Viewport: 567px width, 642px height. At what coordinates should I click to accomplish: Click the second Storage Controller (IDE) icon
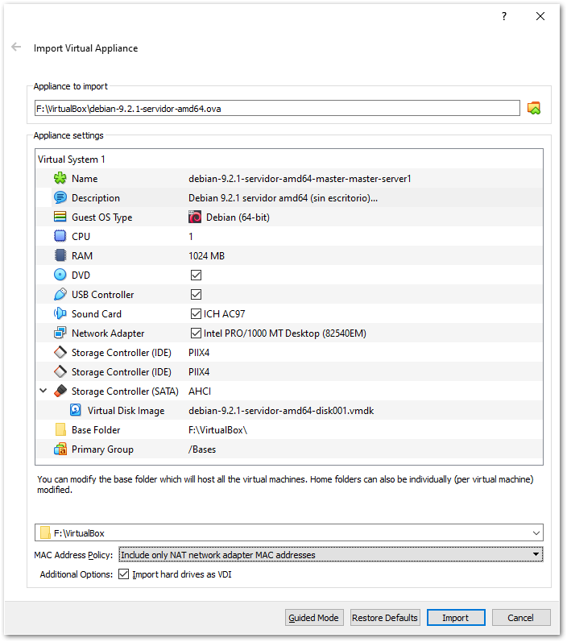pos(60,371)
